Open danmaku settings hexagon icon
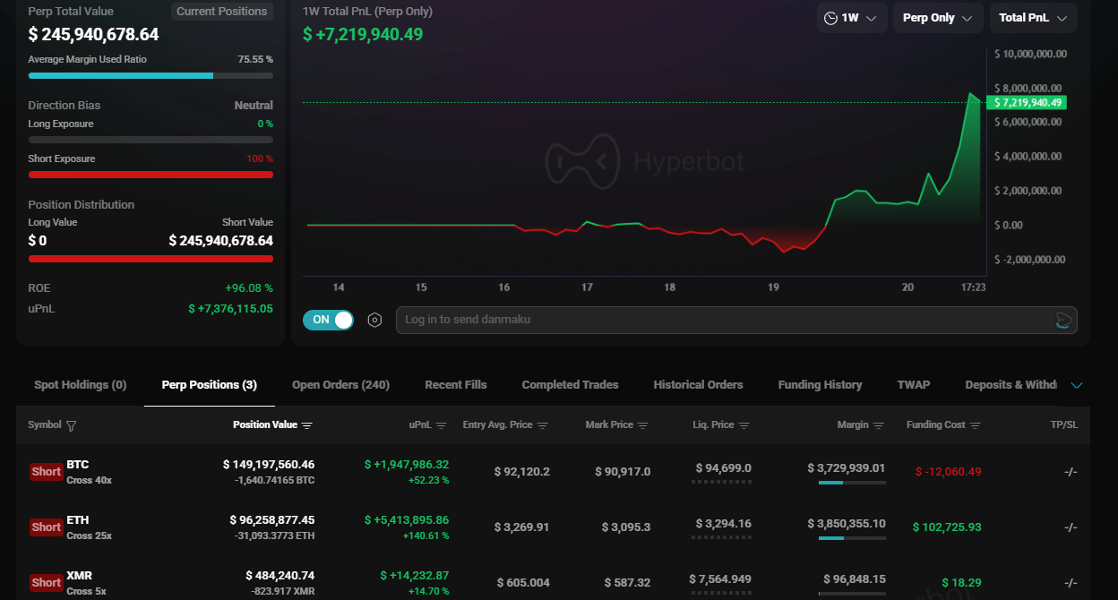This screenshot has width=1118, height=600. [375, 320]
